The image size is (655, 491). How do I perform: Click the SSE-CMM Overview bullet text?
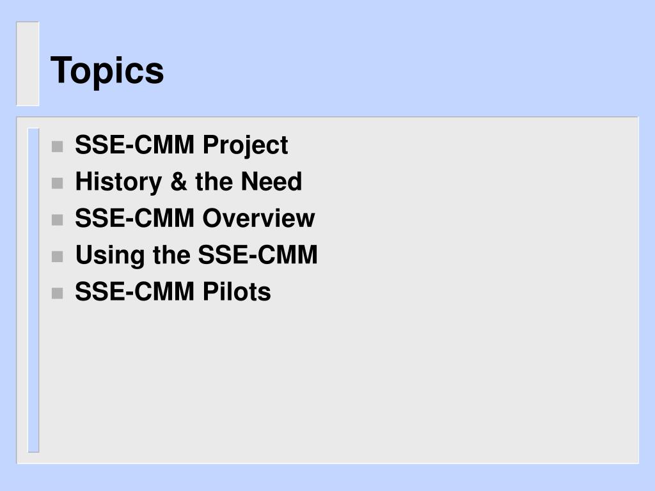click(194, 219)
